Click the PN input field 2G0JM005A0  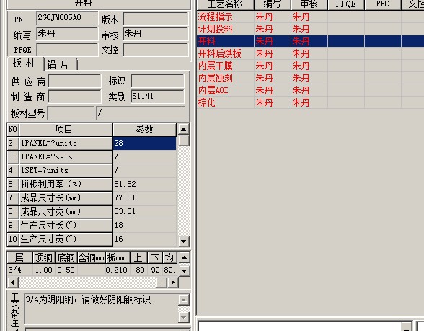(x=67, y=18)
